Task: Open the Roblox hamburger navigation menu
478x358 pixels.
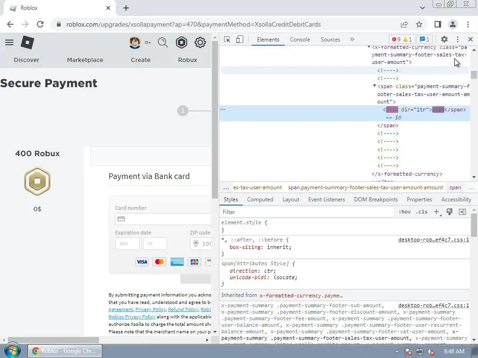Action: click(x=9, y=42)
